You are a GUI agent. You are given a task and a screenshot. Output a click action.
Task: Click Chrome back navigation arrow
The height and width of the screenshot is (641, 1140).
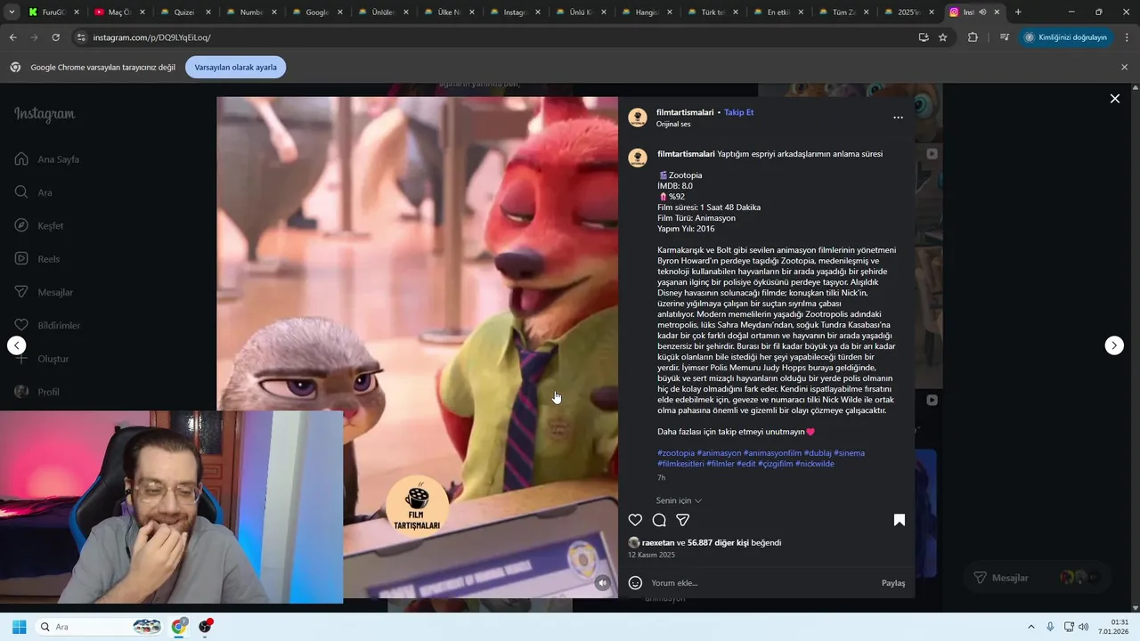pyautogui.click(x=12, y=37)
